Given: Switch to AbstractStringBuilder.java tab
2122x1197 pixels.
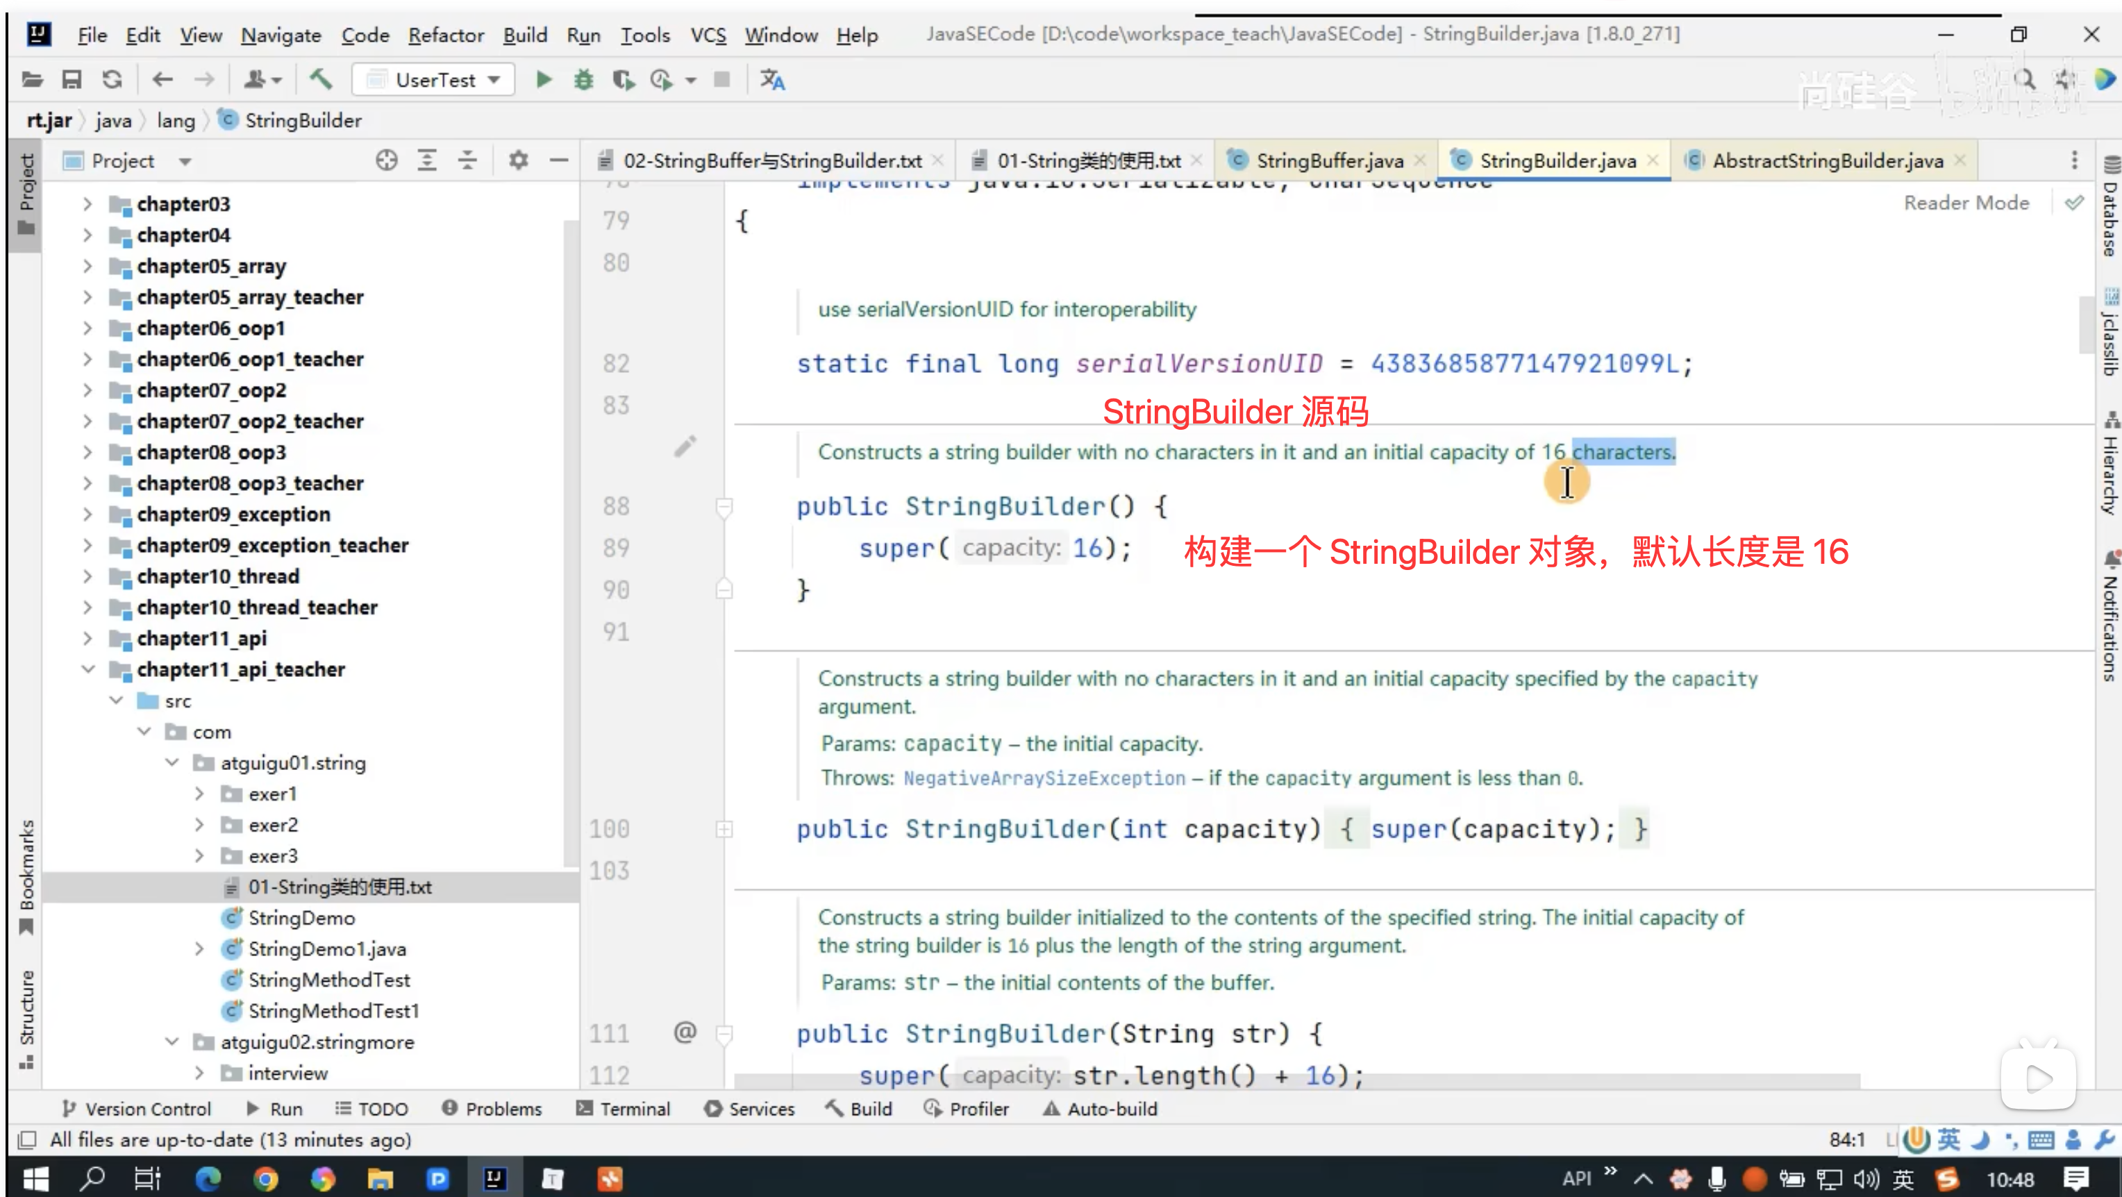Looking at the screenshot, I should pos(1826,160).
